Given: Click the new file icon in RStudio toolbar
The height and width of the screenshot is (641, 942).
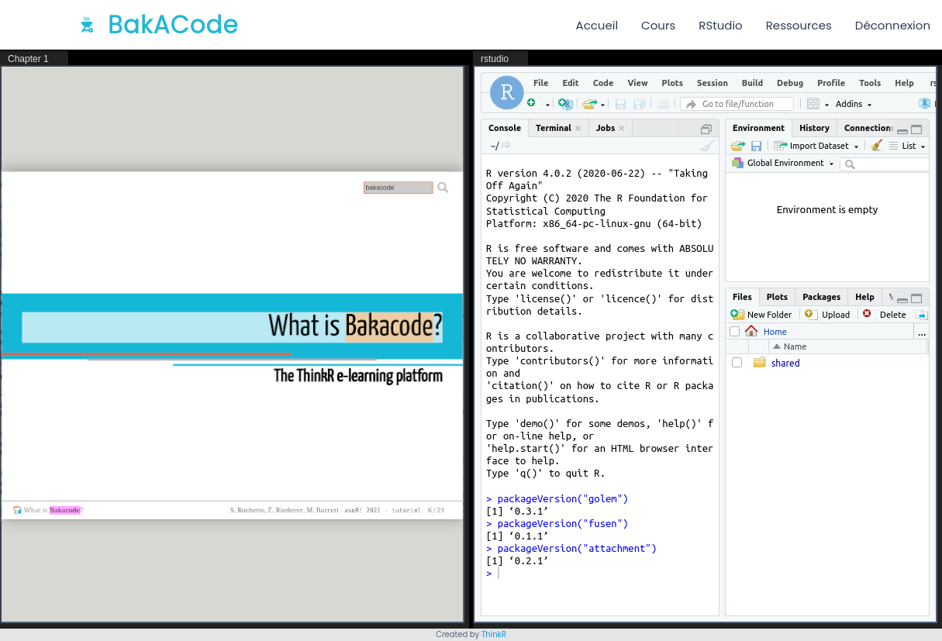Looking at the screenshot, I should pyautogui.click(x=532, y=103).
